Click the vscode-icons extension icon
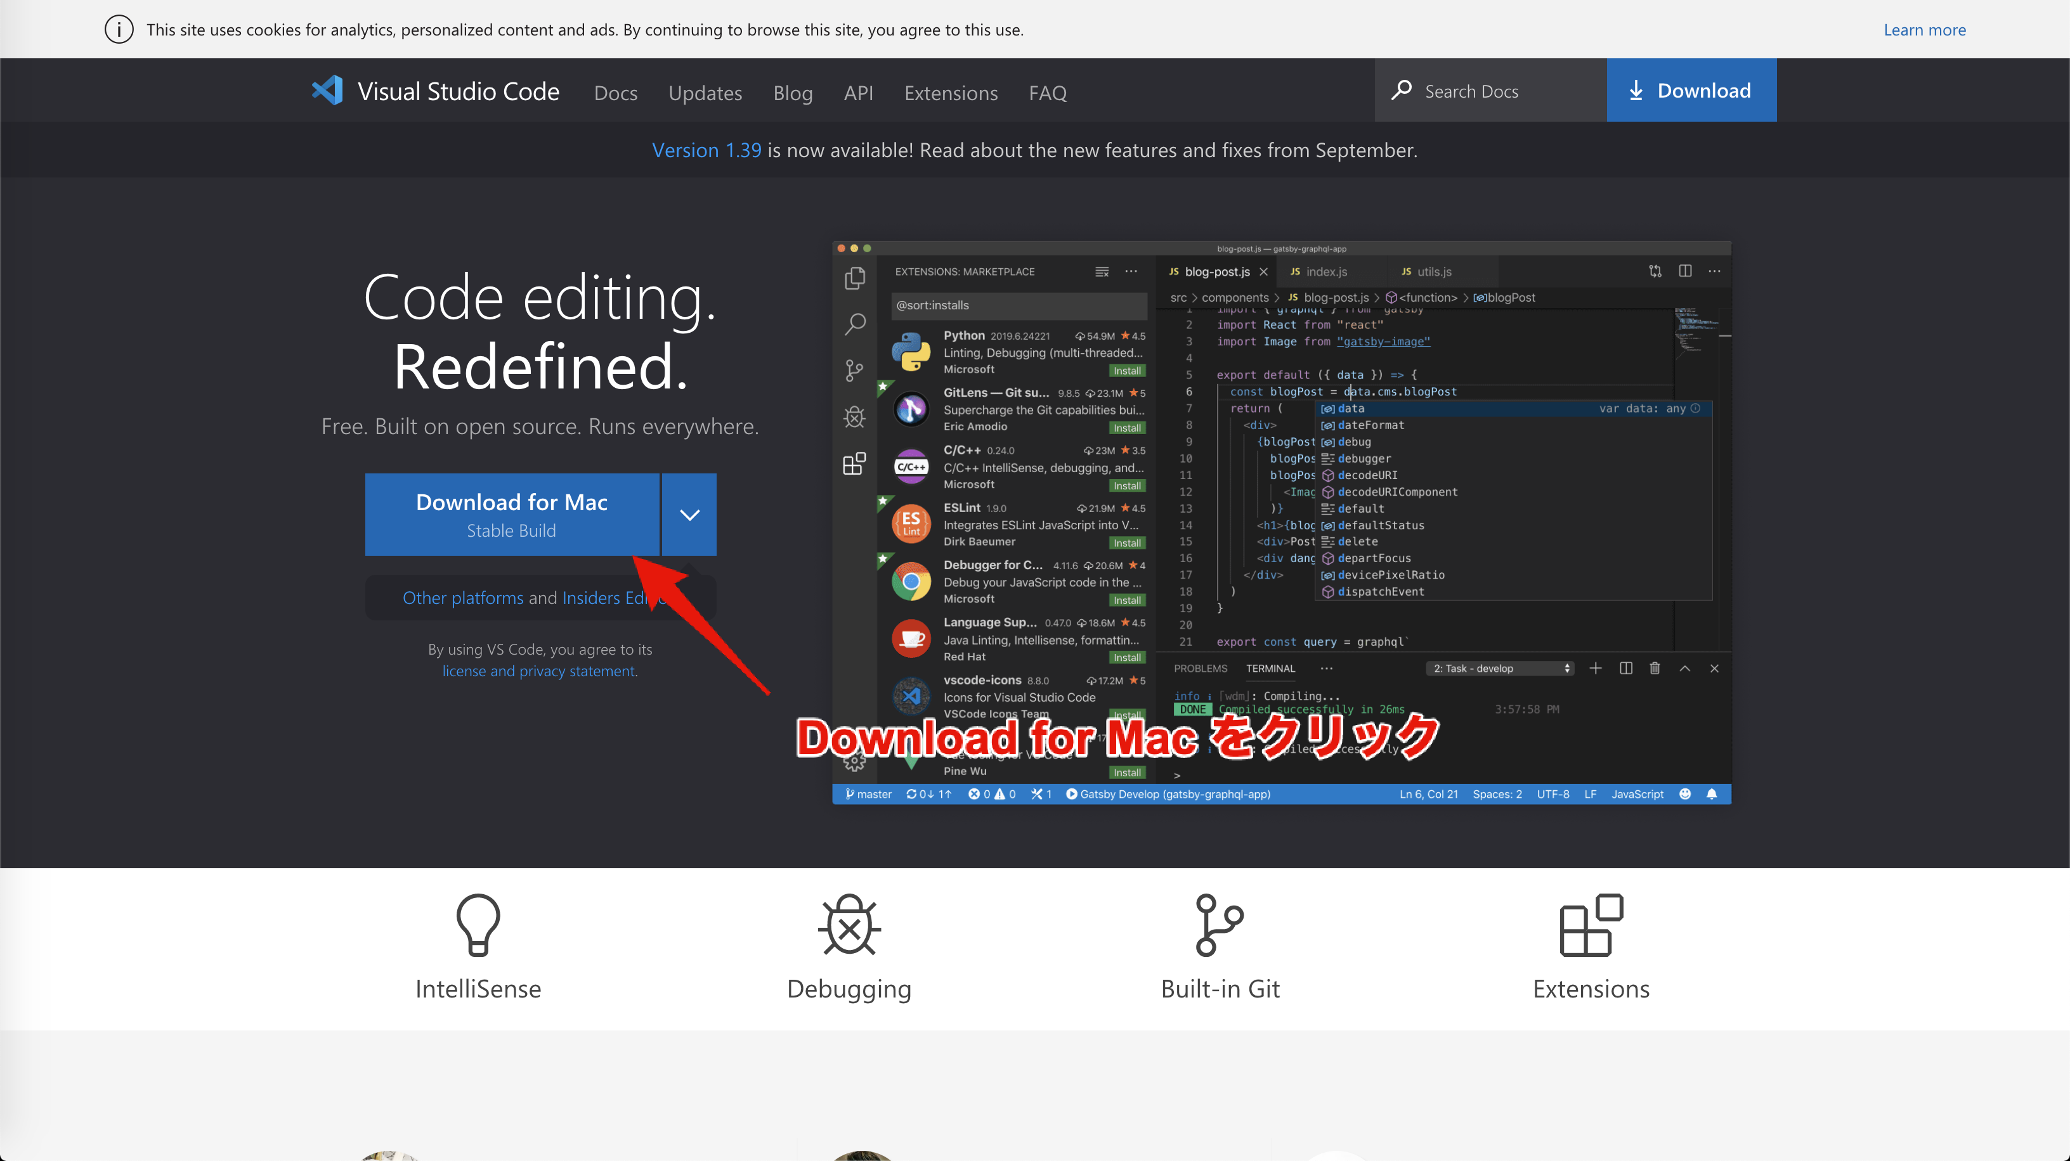 pyautogui.click(x=911, y=696)
